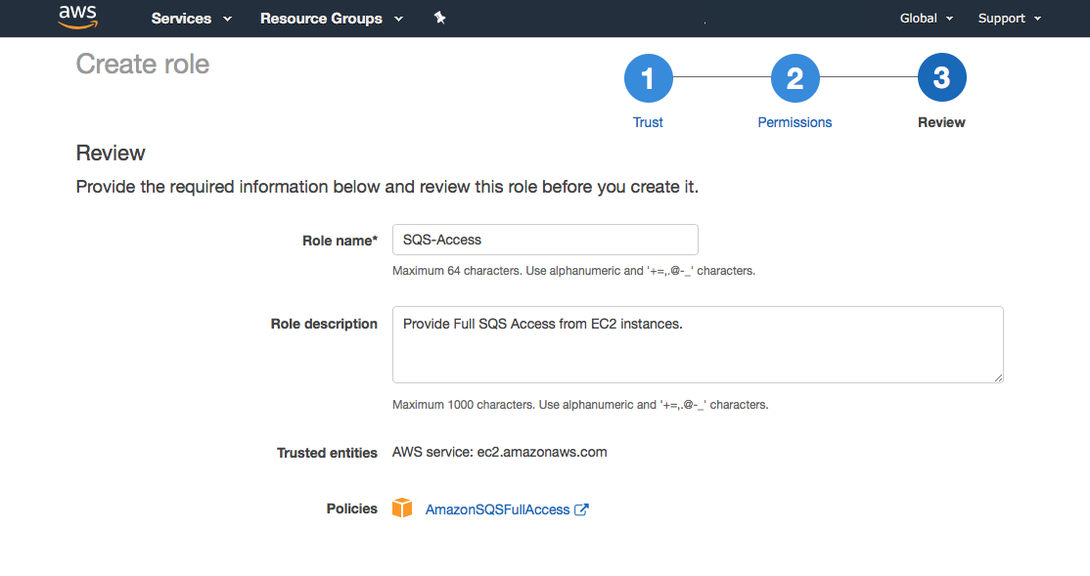Open the Support dropdown
The width and height of the screenshot is (1090, 576).
1008,18
